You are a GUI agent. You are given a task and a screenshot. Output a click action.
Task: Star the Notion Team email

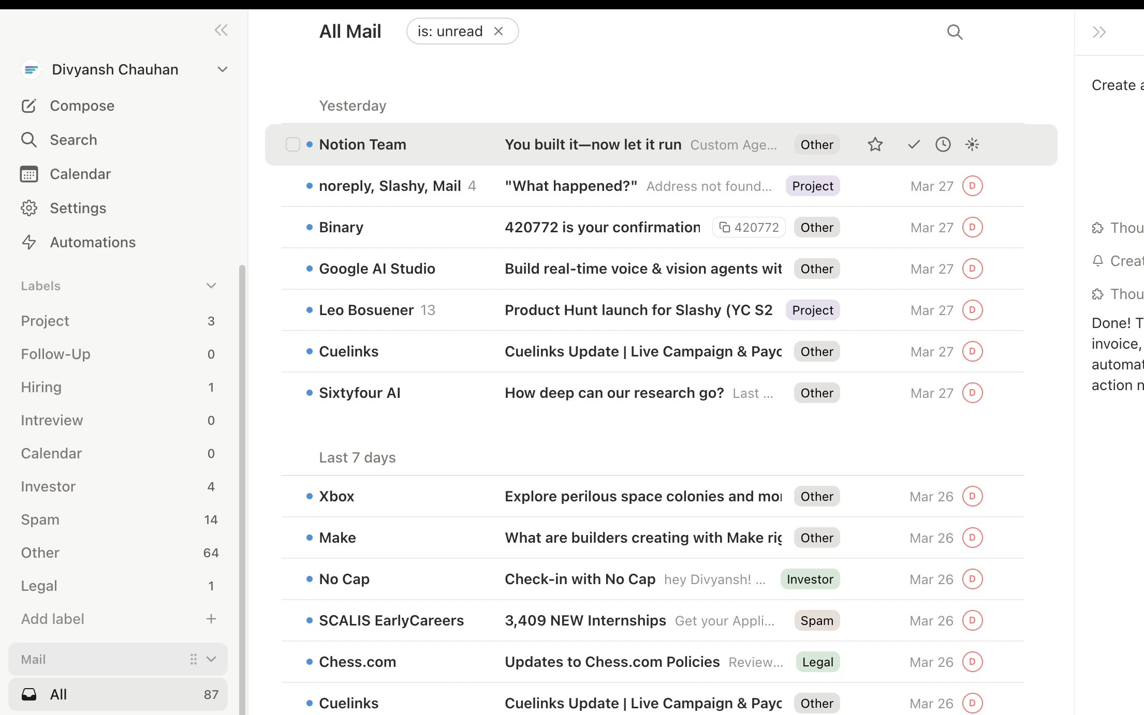coord(875,144)
